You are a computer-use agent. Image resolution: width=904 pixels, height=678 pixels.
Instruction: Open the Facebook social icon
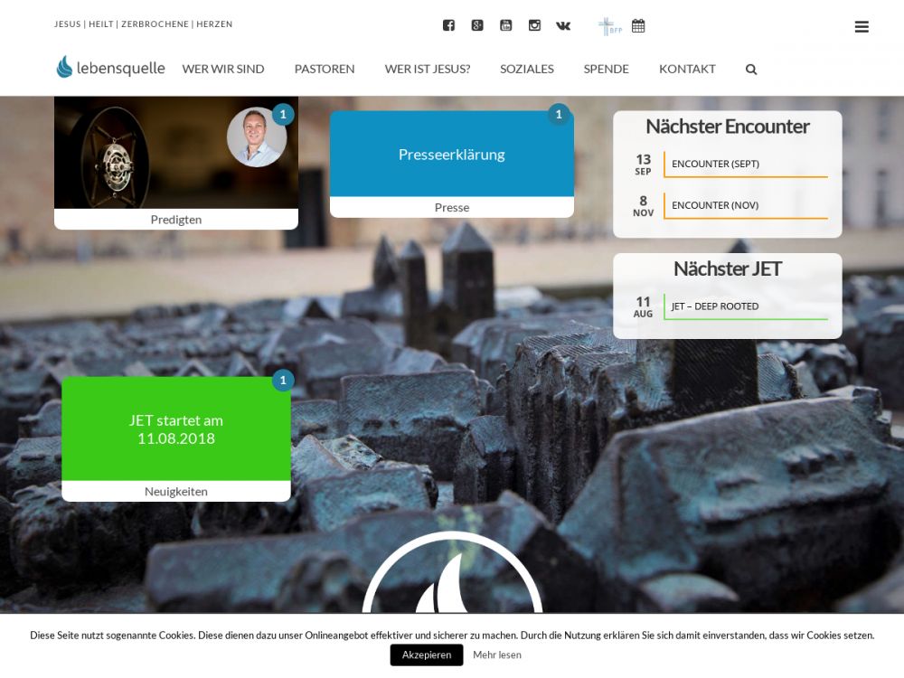[448, 25]
